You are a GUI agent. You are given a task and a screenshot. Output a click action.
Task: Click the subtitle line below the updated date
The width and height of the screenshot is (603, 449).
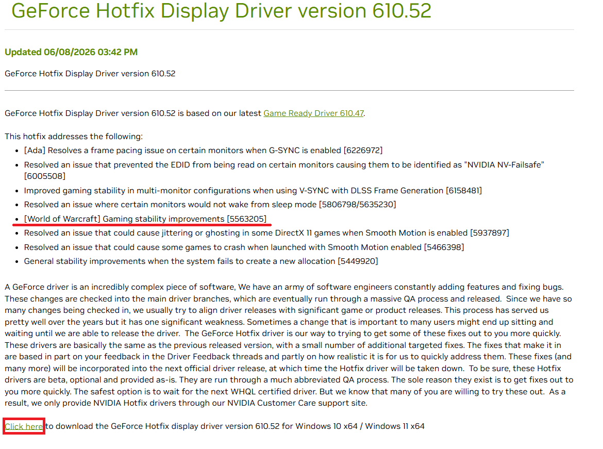click(90, 74)
